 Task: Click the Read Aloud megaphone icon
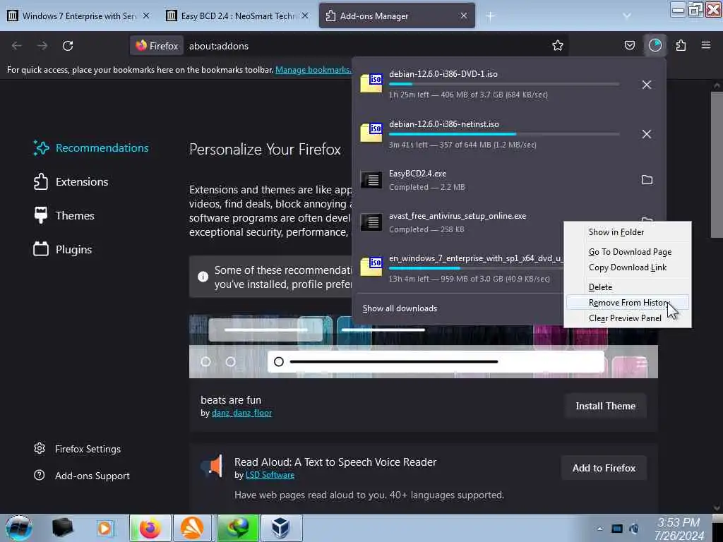pyautogui.click(x=213, y=466)
